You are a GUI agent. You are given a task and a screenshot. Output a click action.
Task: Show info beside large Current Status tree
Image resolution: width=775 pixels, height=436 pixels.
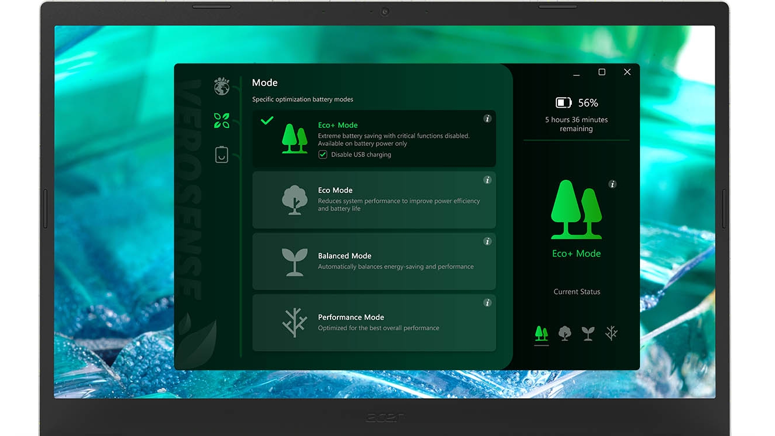612,184
